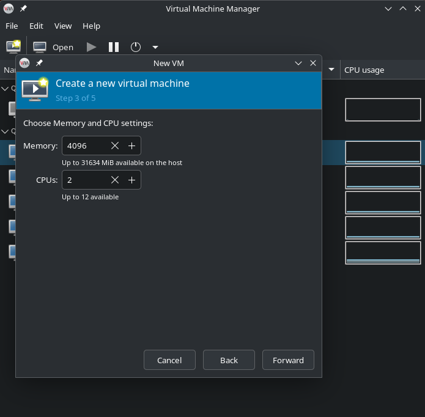This screenshot has height=417, width=425.
Task: Click the wizard banner monitor icon with star
Action: point(35,89)
